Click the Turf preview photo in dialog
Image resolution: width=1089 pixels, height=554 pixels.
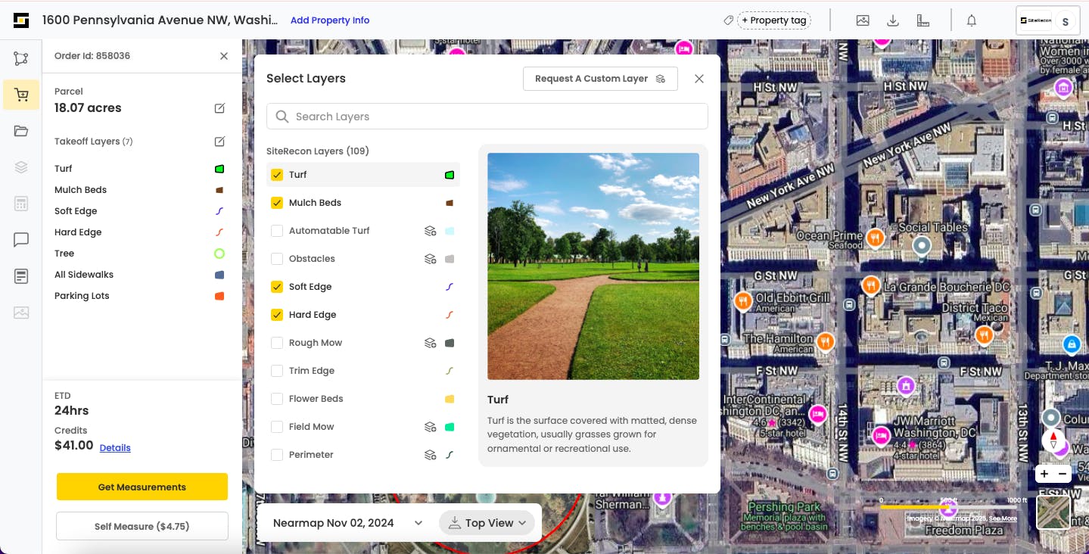[x=593, y=266]
